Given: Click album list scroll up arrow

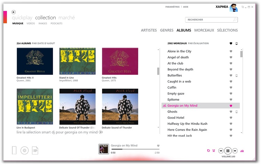Looking at the screenshot, I should tap(158, 50).
